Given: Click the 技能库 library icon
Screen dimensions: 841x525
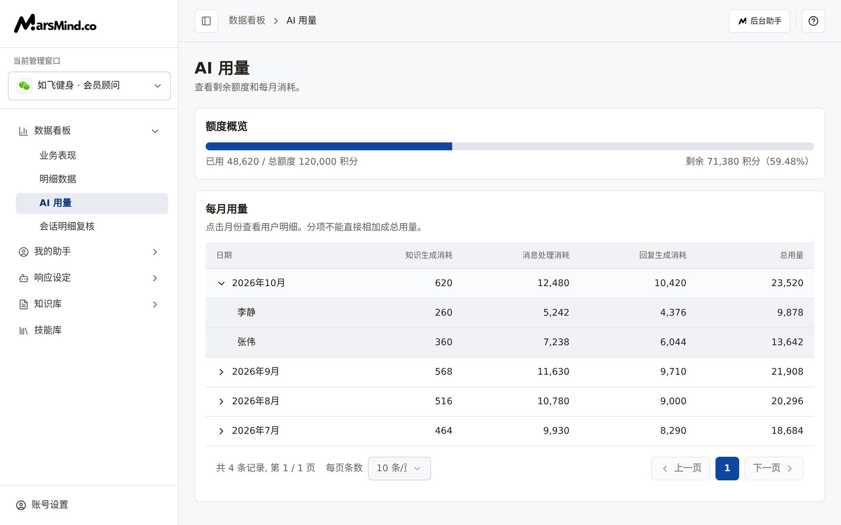Looking at the screenshot, I should pyautogui.click(x=24, y=331).
